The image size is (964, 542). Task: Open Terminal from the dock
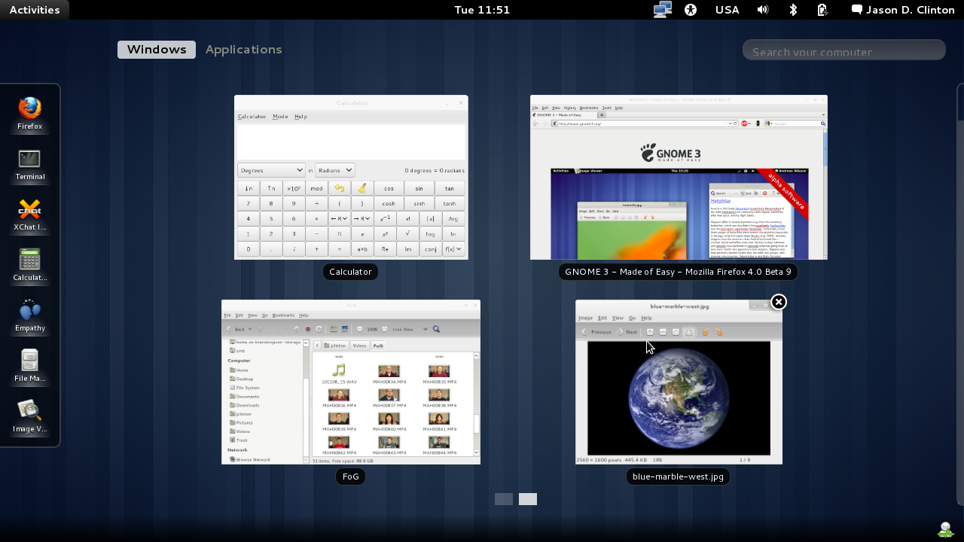coord(29,158)
